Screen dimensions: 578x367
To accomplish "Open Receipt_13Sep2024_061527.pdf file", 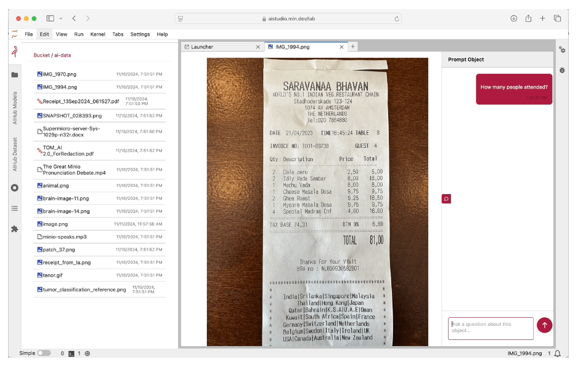I will click(81, 101).
